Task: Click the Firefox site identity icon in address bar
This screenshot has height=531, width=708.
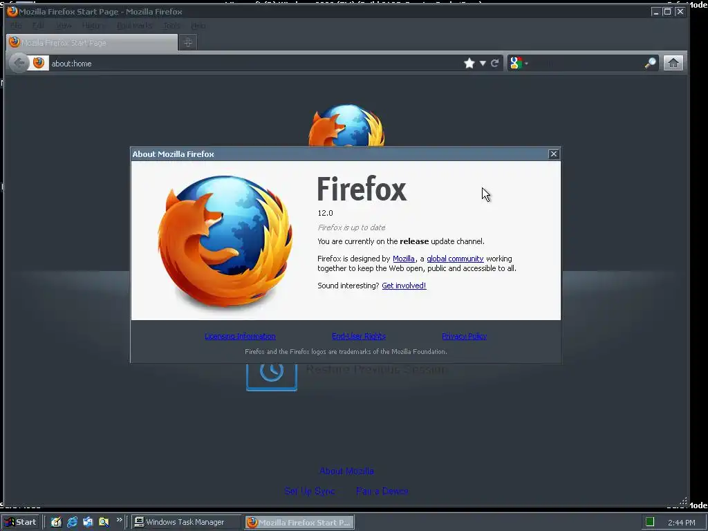Action: coord(39,63)
